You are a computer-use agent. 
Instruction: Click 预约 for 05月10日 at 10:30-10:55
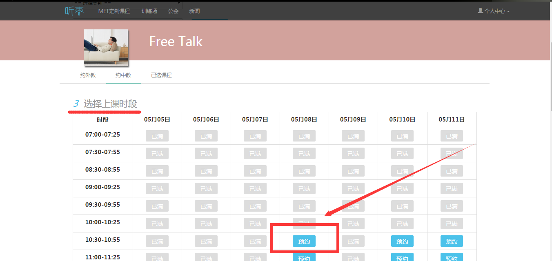tap(402, 241)
